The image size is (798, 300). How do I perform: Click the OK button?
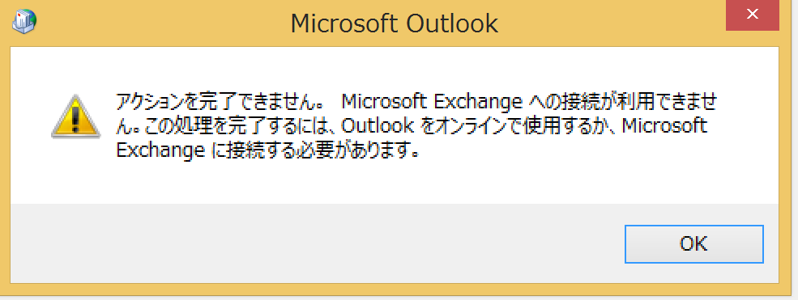693,244
